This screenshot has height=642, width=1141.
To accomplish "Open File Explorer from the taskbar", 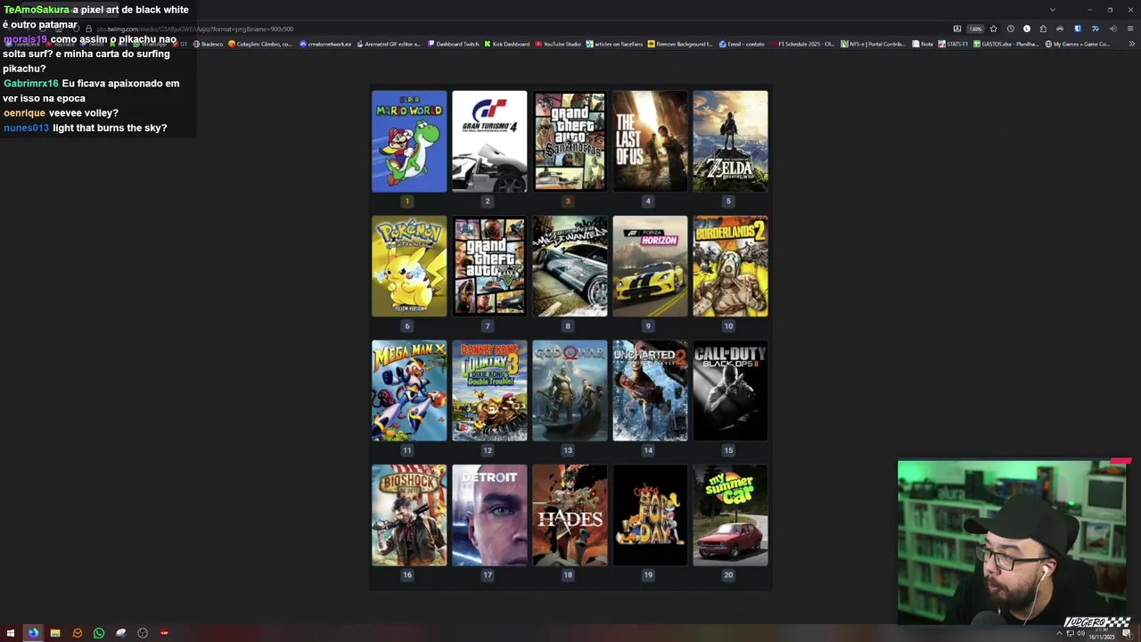I will pyautogui.click(x=55, y=633).
